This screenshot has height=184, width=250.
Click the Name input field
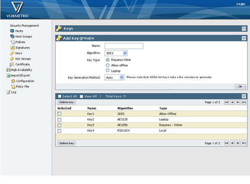124,46
